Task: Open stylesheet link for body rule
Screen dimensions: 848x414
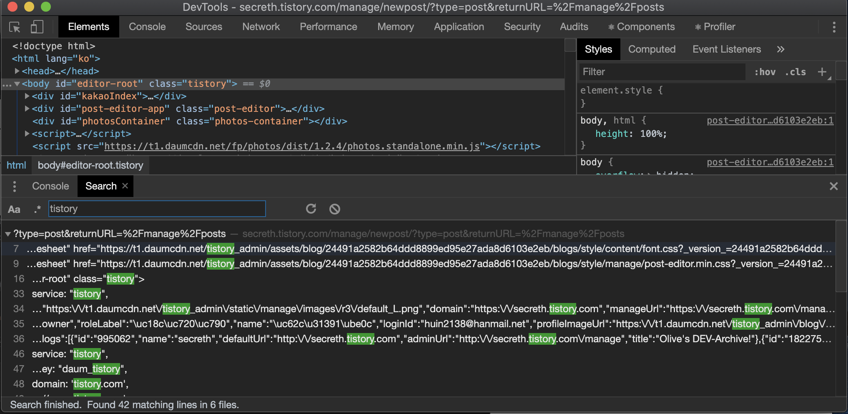Action: (770, 162)
